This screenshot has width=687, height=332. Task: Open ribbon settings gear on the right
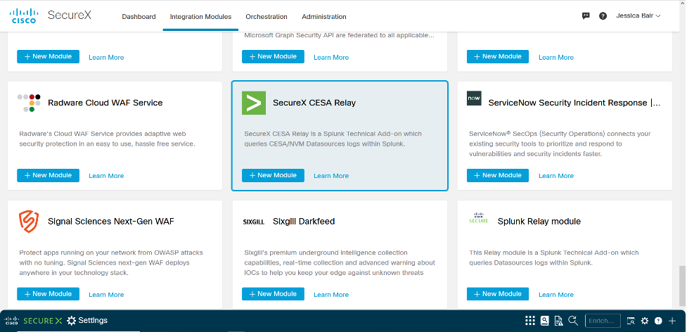click(x=645, y=321)
